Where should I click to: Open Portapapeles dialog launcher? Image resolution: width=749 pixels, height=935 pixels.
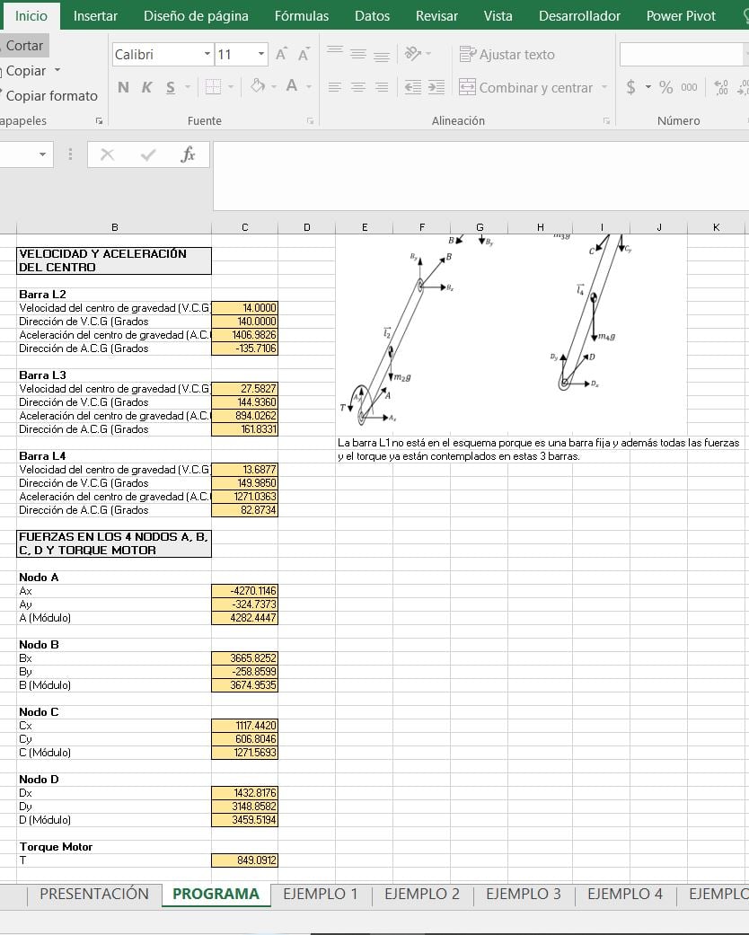pos(99,121)
